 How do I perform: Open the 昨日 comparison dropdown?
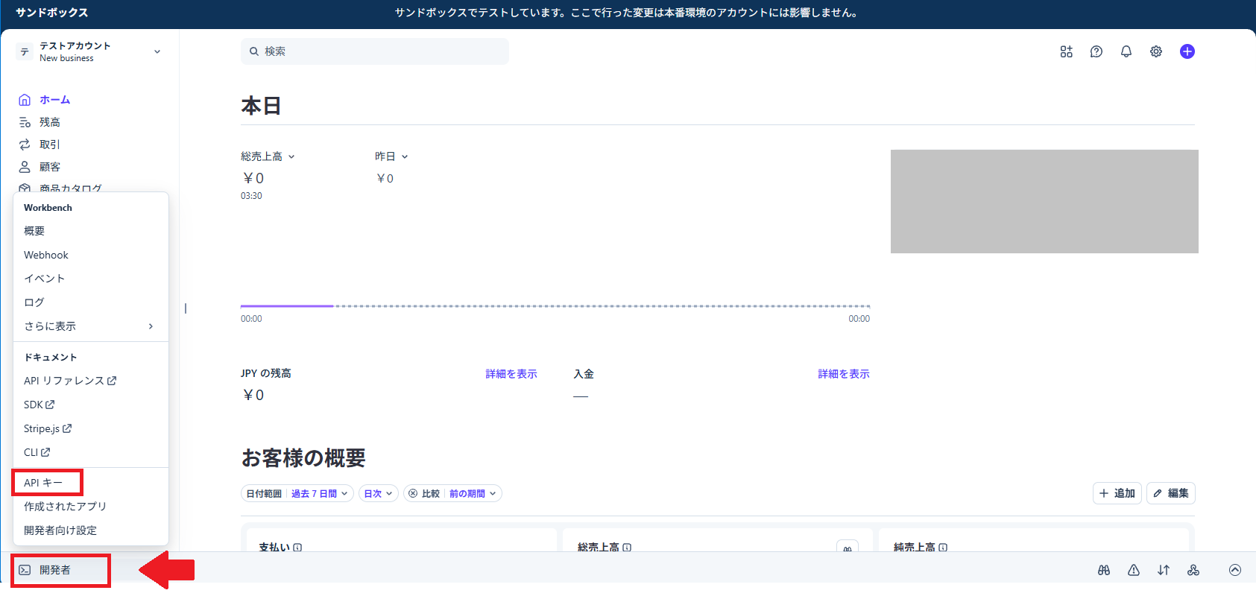click(x=391, y=156)
